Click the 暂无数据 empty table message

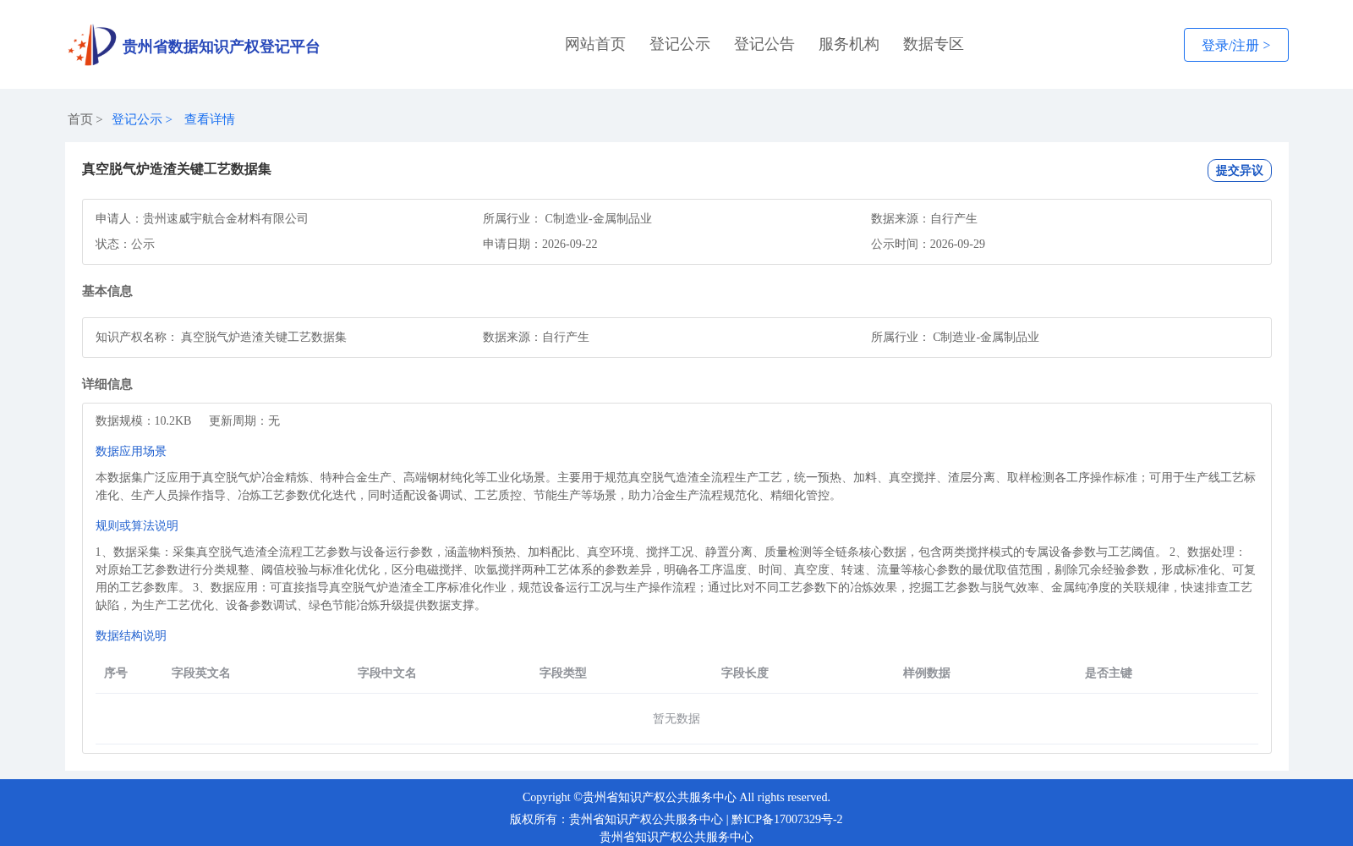point(676,719)
